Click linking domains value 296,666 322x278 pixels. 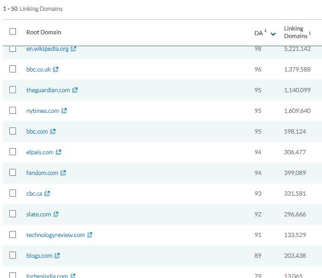pyautogui.click(x=295, y=214)
